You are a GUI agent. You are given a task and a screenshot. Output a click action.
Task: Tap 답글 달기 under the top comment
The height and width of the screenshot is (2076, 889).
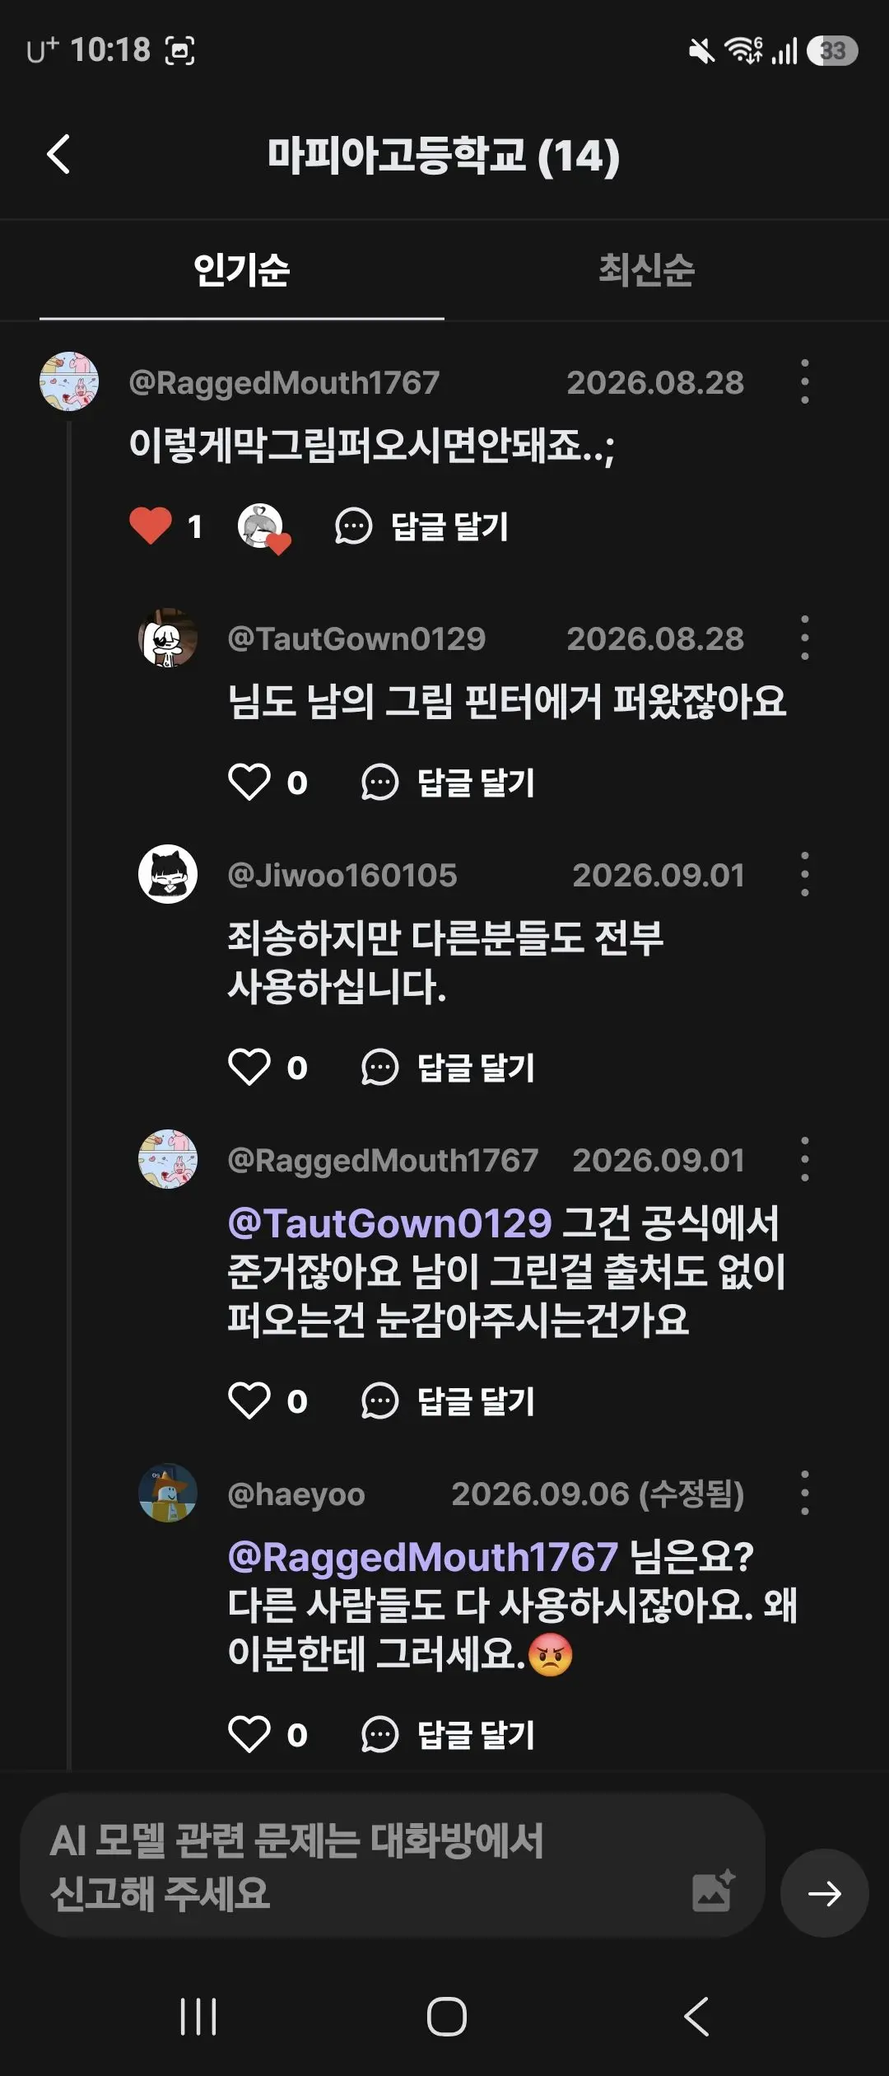(421, 526)
